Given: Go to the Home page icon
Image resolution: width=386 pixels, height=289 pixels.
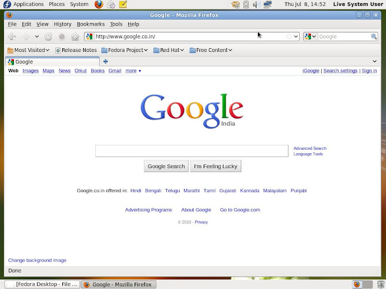Looking at the screenshot, I should (75, 36).
